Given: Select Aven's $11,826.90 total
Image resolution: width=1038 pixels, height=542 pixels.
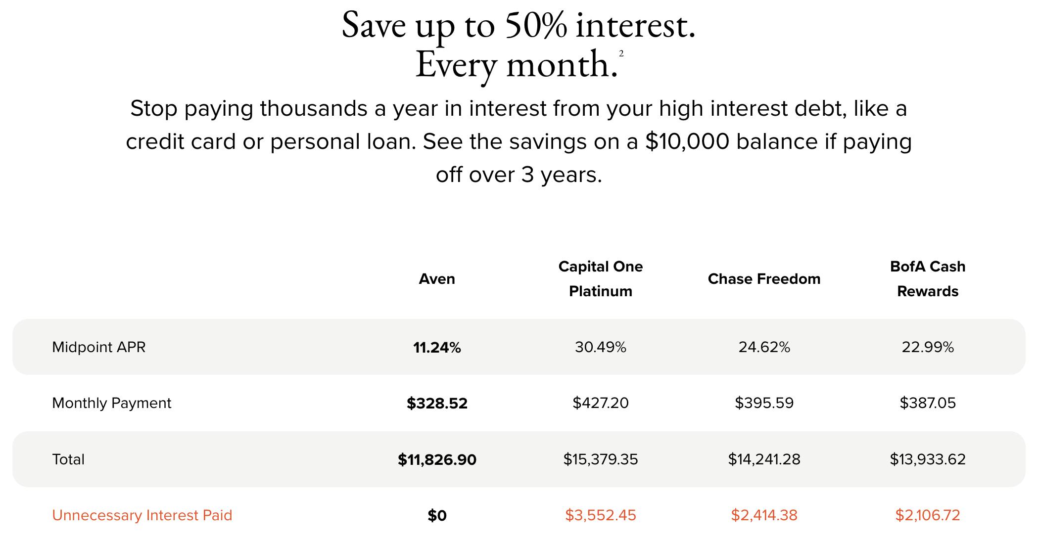Looking at the screenshot, I should [x=437, y=460].
